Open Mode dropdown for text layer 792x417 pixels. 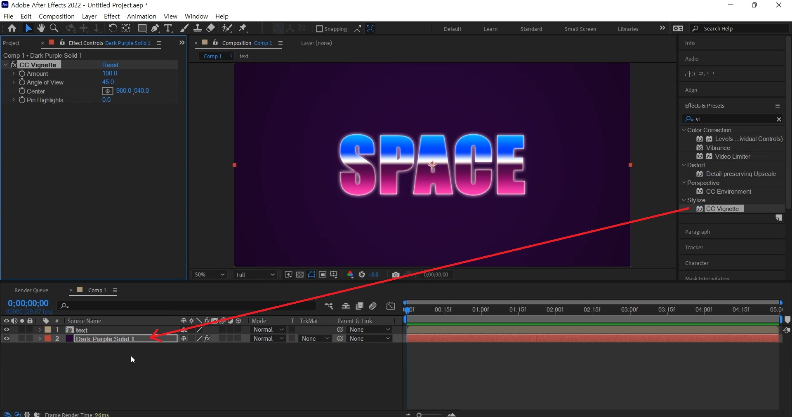268,330
